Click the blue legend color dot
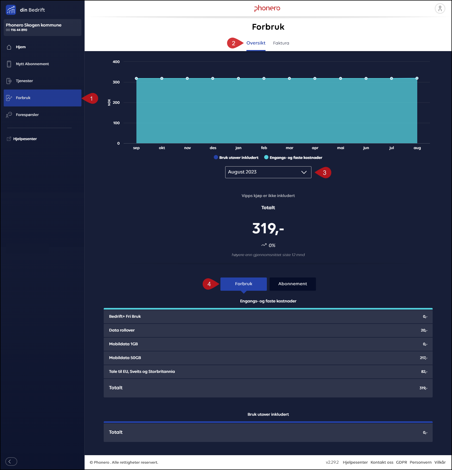 coord(216,157)
